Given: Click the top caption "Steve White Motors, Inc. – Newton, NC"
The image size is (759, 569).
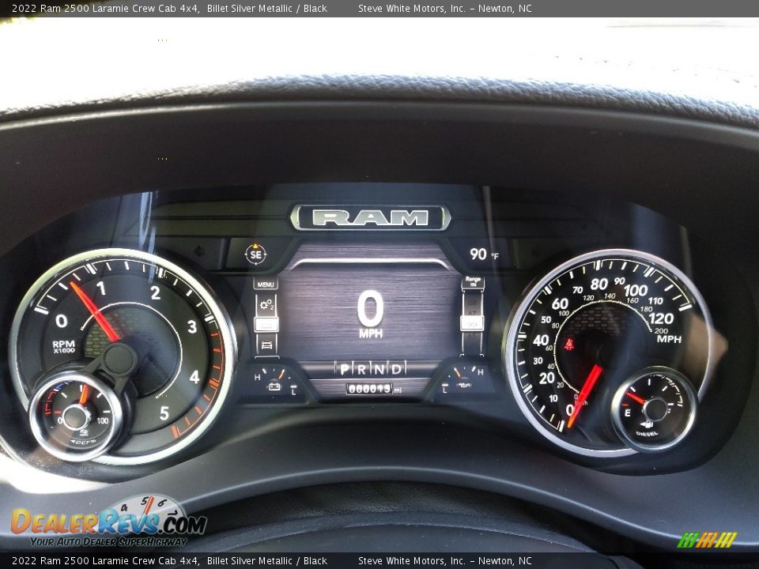Looking at the screenshot, I should point(445,8).
